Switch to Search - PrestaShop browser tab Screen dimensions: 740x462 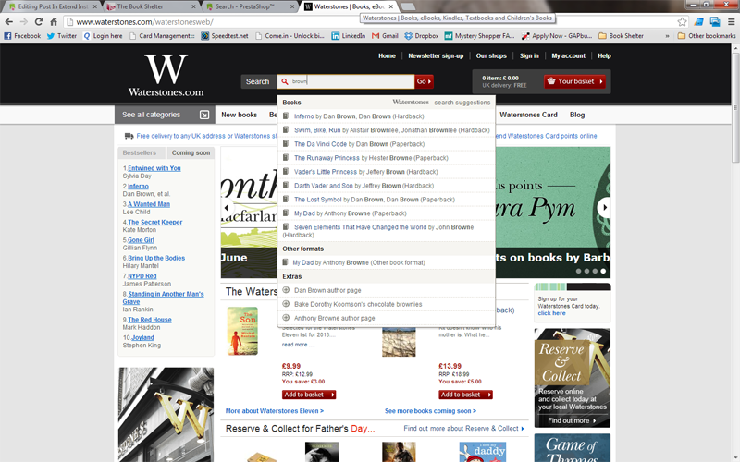click(x=251, y=6)
